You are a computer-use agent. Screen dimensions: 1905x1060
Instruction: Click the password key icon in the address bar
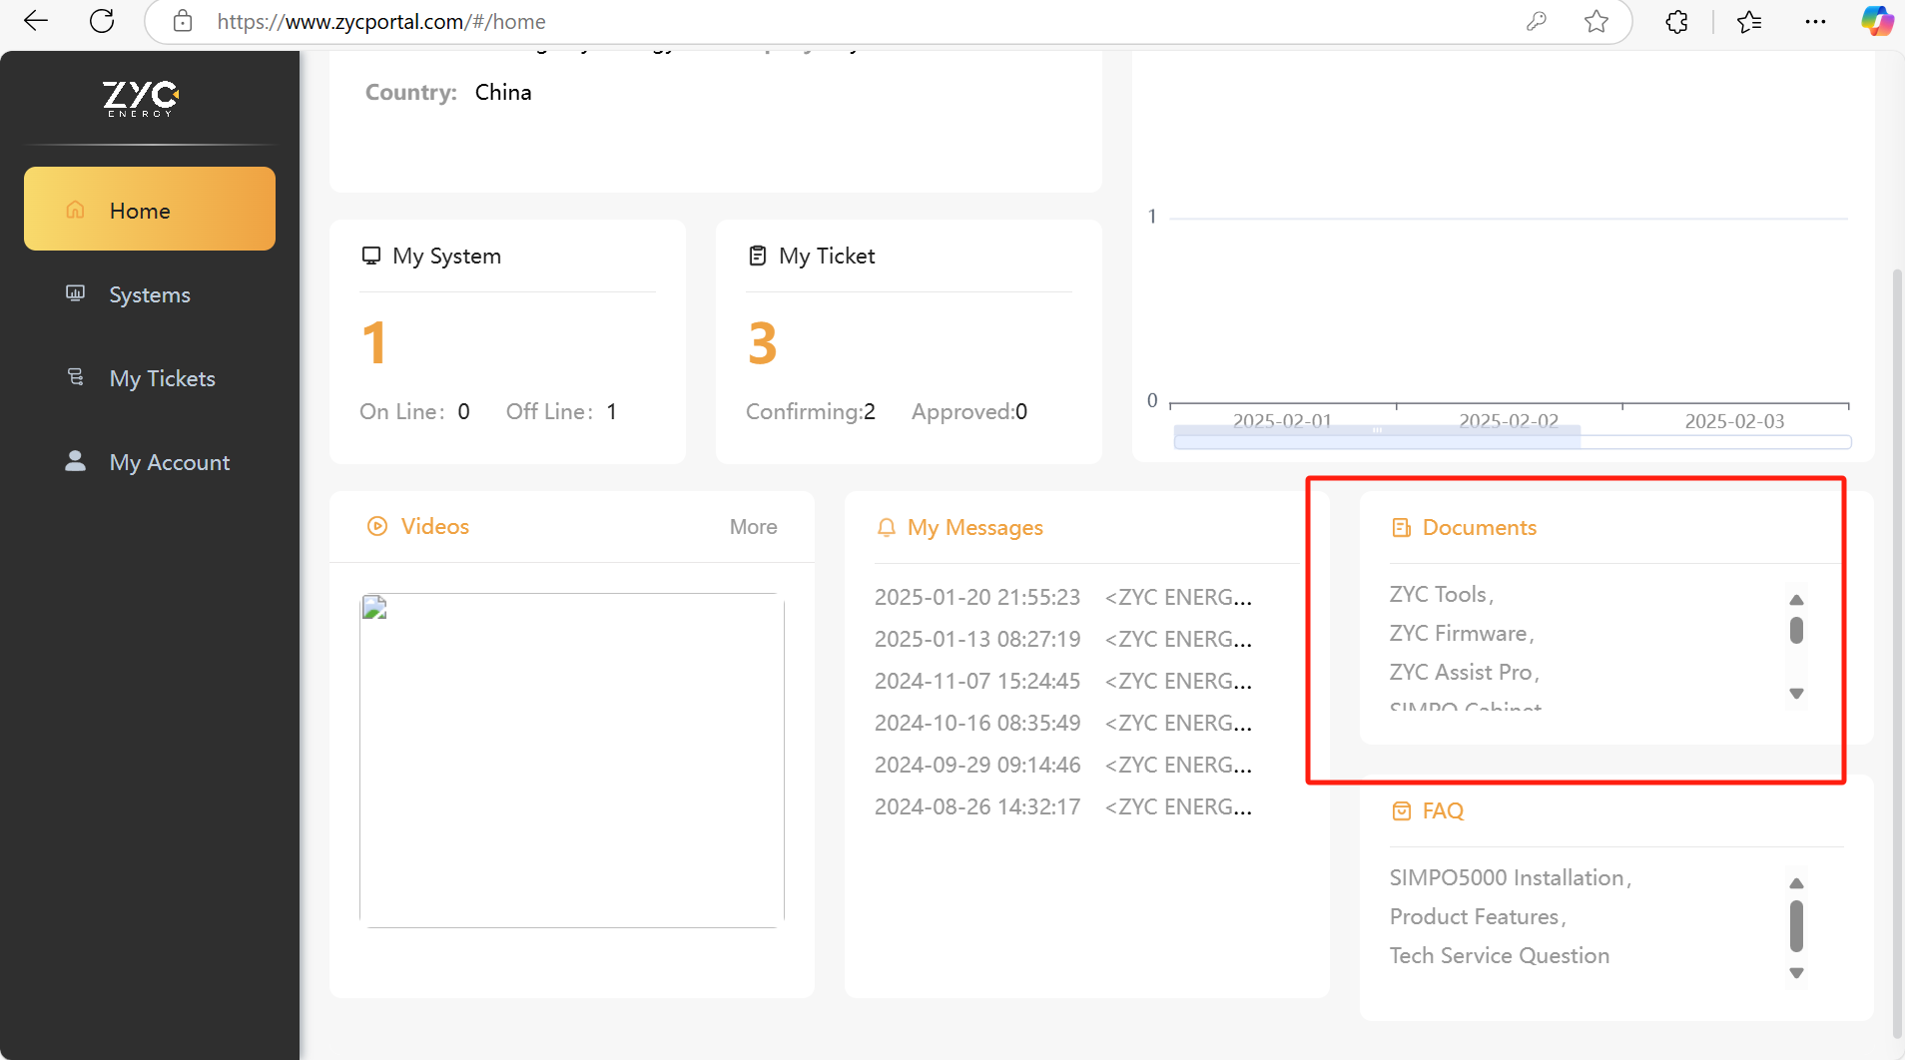coord(1536,21)
